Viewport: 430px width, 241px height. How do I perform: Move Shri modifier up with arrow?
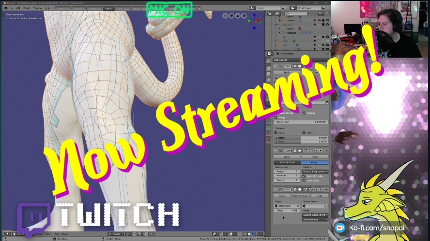(316, 190)
